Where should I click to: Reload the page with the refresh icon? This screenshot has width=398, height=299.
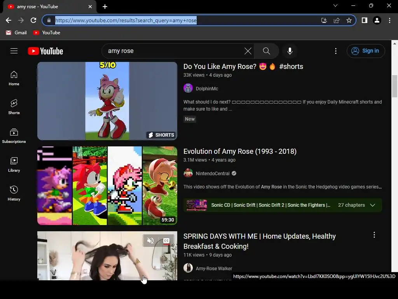(33, 20)
